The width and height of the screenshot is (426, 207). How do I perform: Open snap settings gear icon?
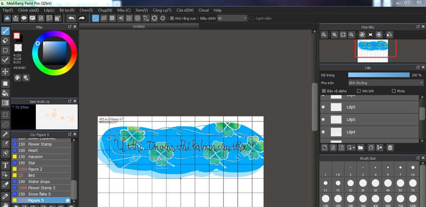pos(163,18)
